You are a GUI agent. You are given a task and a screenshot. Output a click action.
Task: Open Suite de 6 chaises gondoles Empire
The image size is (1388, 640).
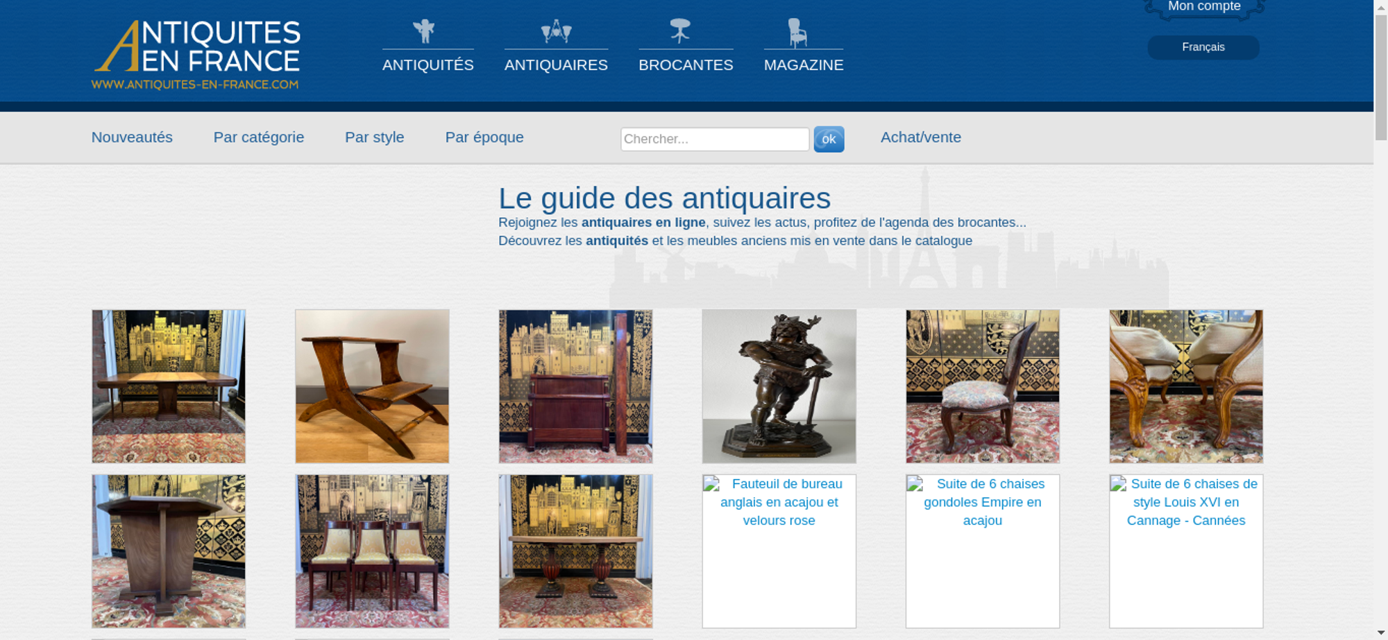point(982,502)
